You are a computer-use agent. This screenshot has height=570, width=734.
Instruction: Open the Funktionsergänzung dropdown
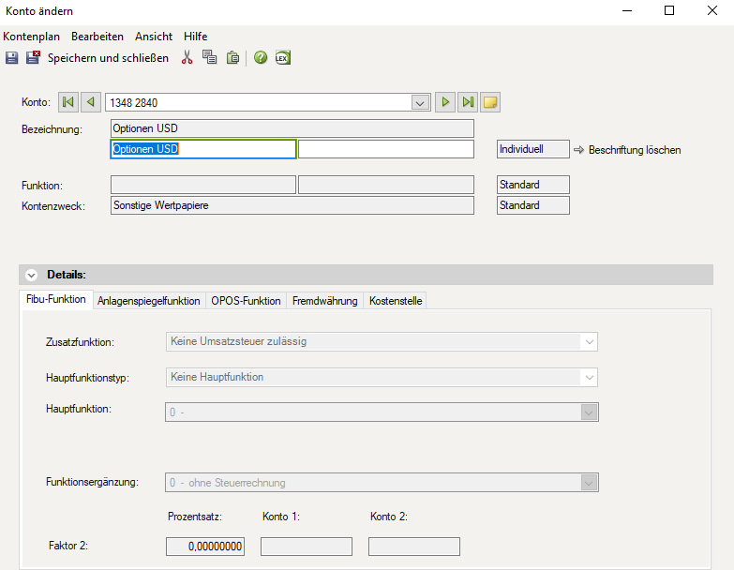pyautogui.click(x=589, y=483)
